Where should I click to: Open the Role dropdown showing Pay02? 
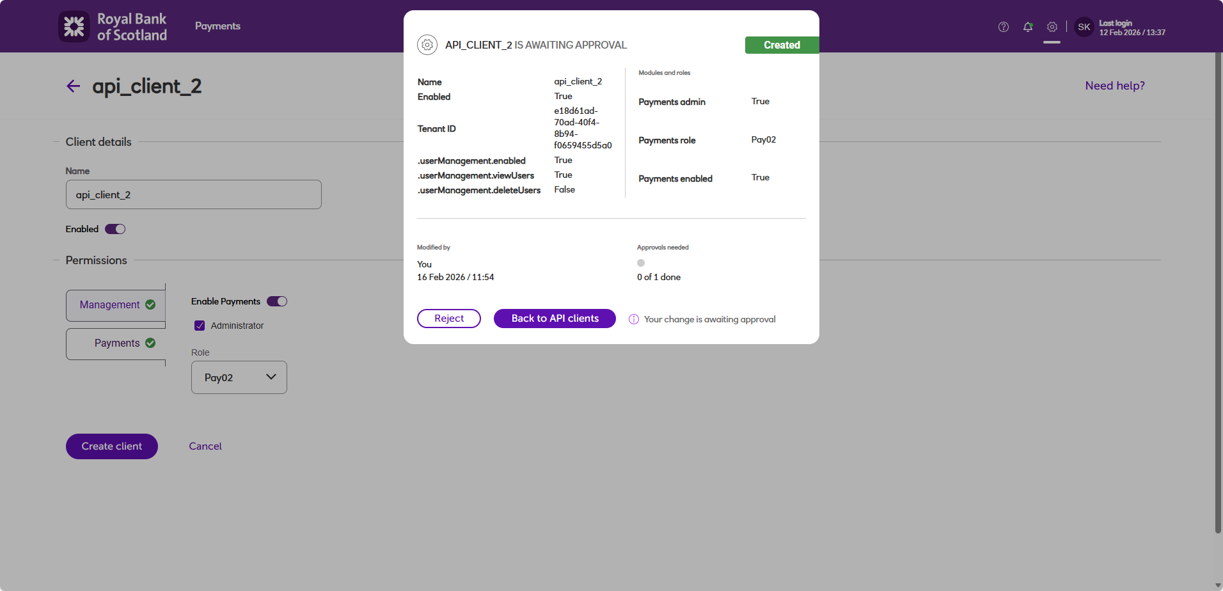[239, 377]
